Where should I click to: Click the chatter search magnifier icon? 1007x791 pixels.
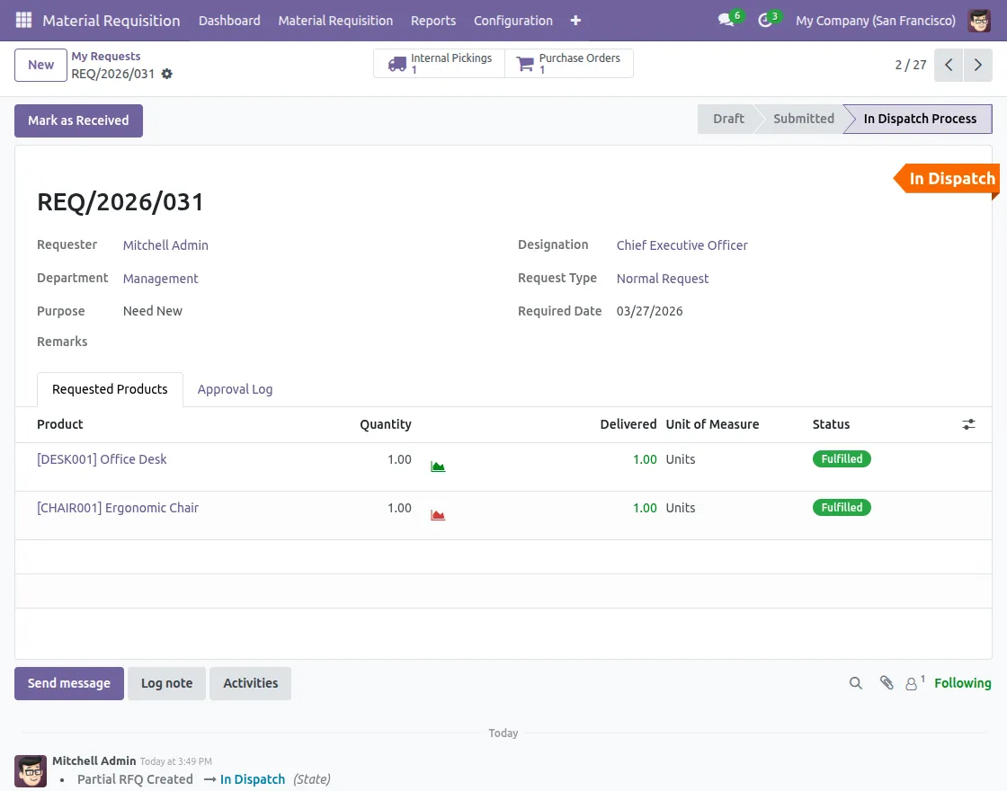(x=856, y=683)
